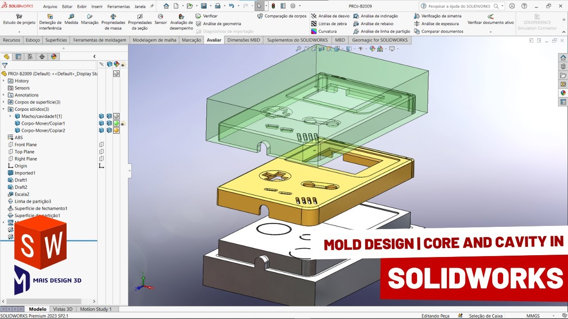Run Análise de linha de partição
Image resolution: width=568 pixels, height=319 pixels.
(382, 31)
